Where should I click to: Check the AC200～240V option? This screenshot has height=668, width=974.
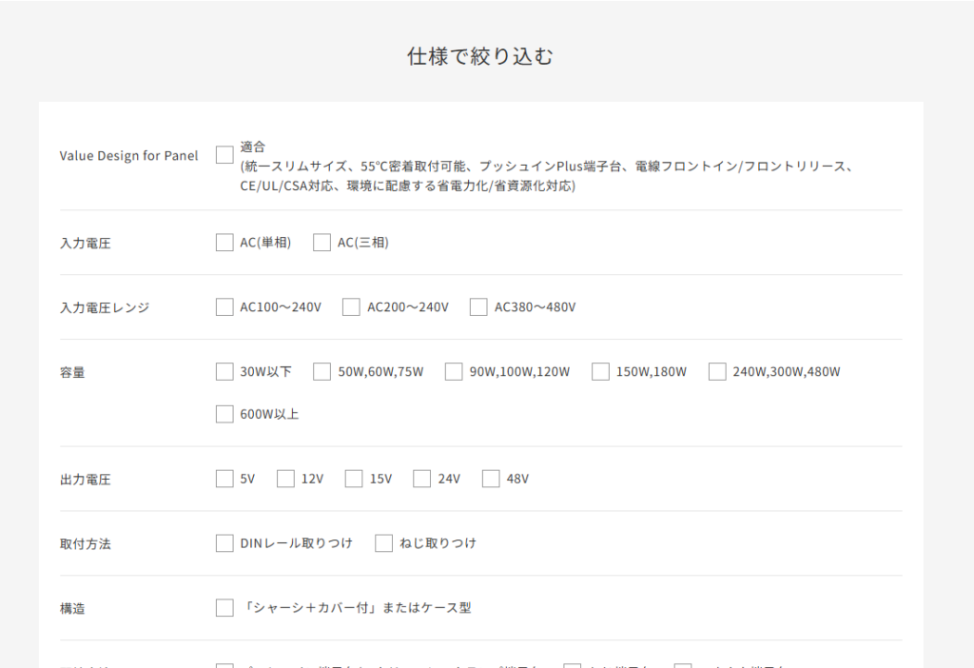(351, 307)
